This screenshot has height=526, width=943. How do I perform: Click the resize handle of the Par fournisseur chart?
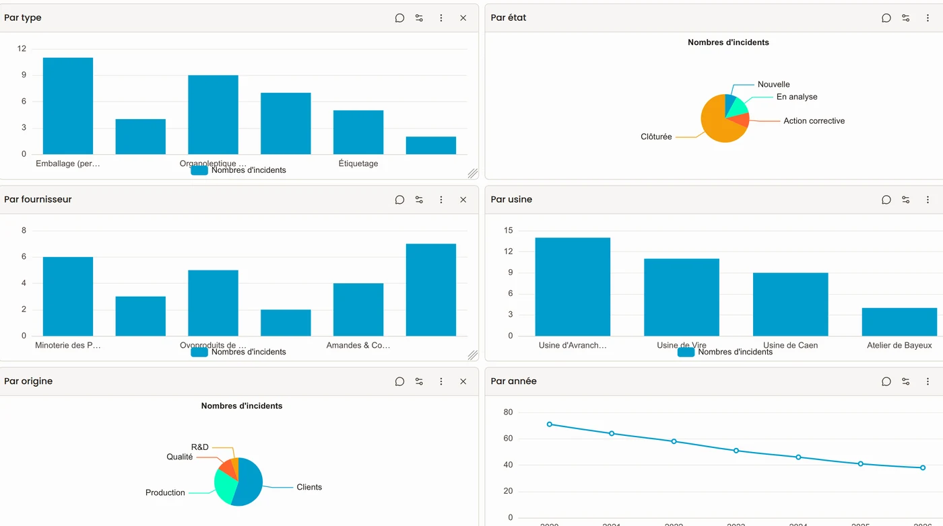(473, 355)
